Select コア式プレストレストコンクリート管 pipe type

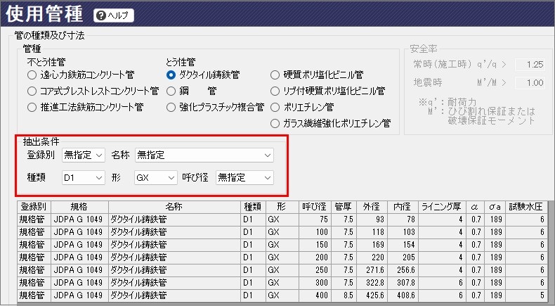pos(32,91)
